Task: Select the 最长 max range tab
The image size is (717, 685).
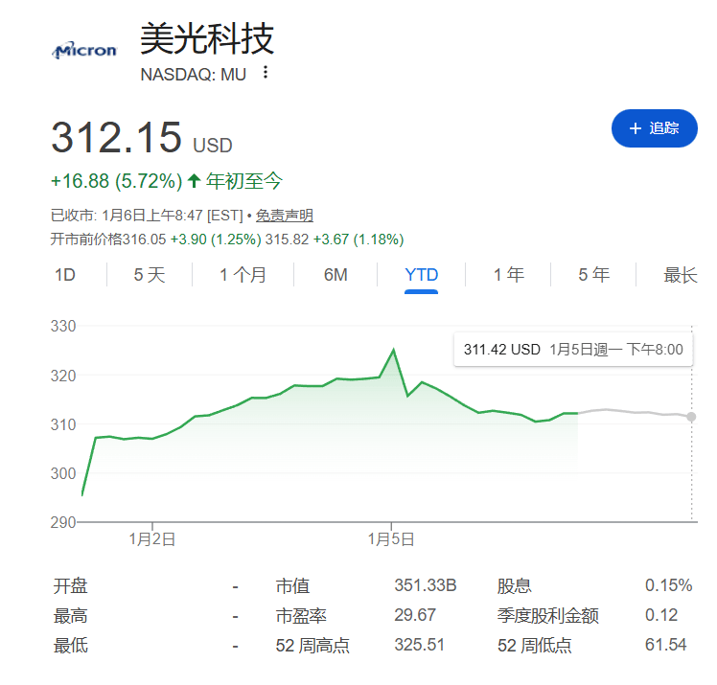Action: pos(681,276)
